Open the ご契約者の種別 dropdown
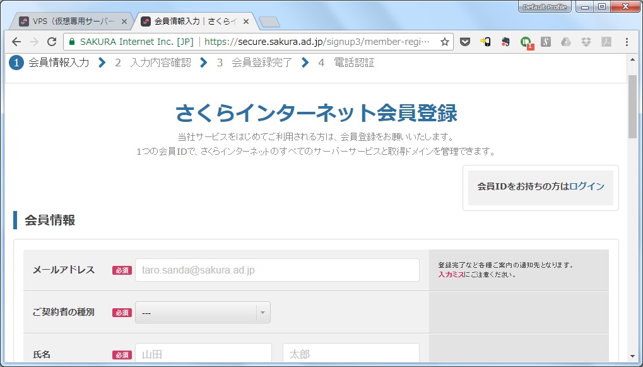The image size is (643, 367). (203, 313)
